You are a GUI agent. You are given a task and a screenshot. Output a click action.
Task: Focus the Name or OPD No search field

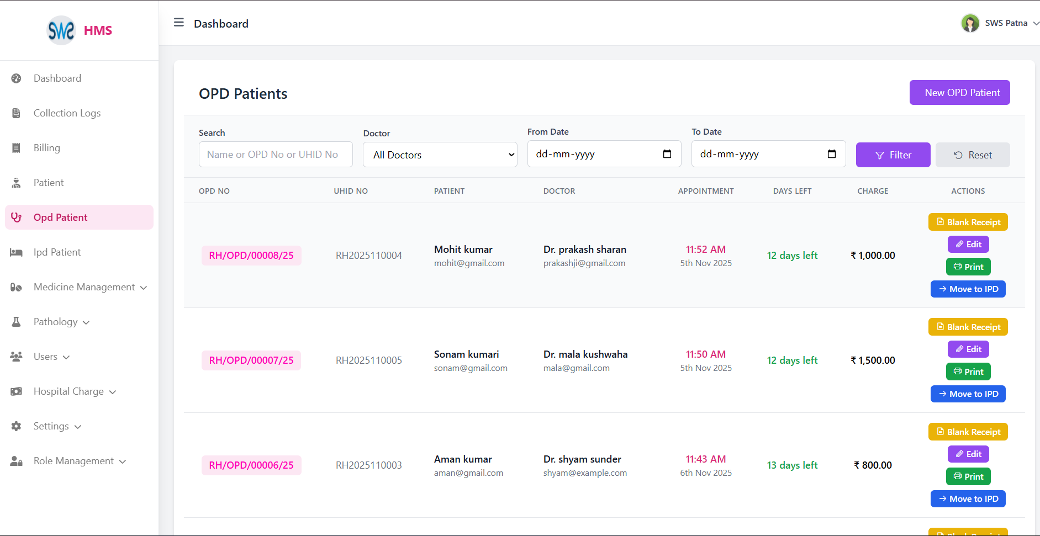tap(276, 155)
